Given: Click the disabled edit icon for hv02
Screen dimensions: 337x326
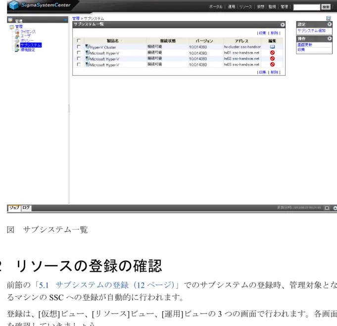Looking at the screenshot, I should [272, 58].
